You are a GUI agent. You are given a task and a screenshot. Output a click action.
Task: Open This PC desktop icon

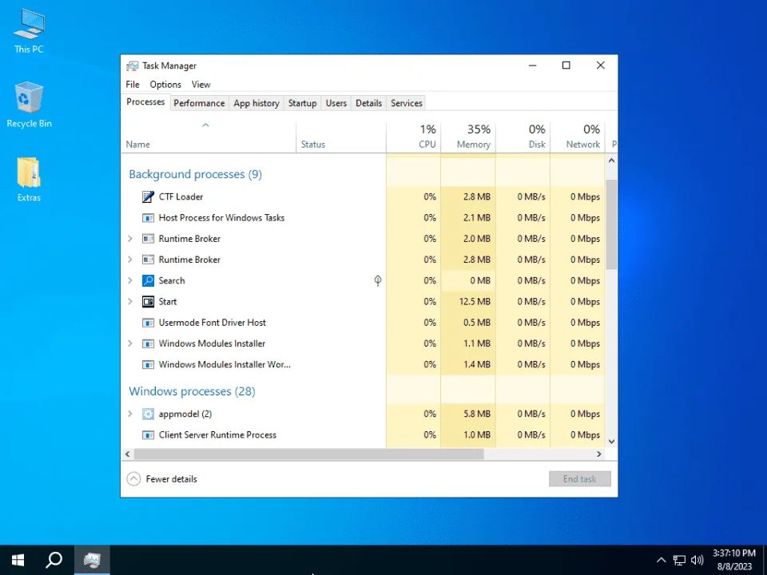[29, 31]
